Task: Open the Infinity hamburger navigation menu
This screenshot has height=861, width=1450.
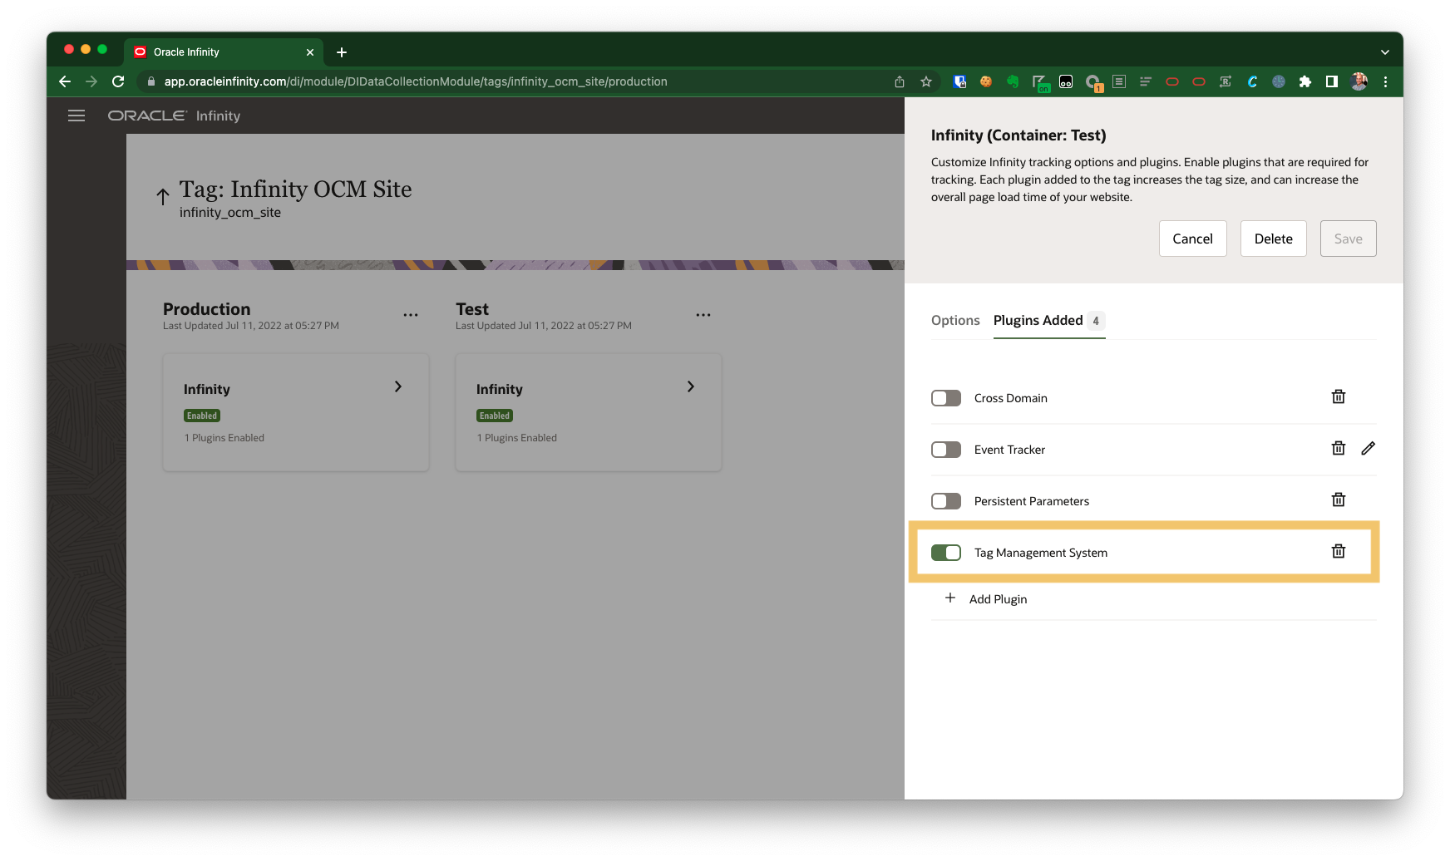Action: (76, 116)
